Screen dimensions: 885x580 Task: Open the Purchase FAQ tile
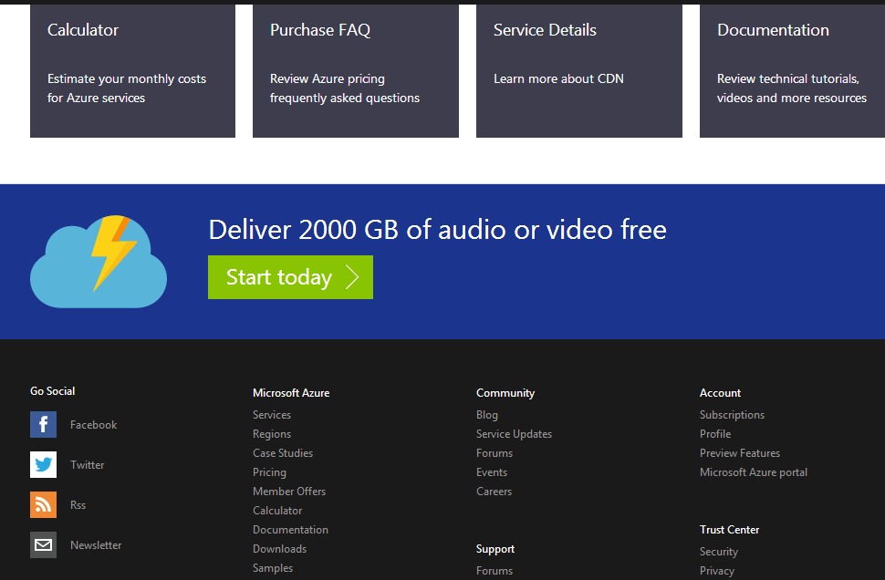click(355, 71)
